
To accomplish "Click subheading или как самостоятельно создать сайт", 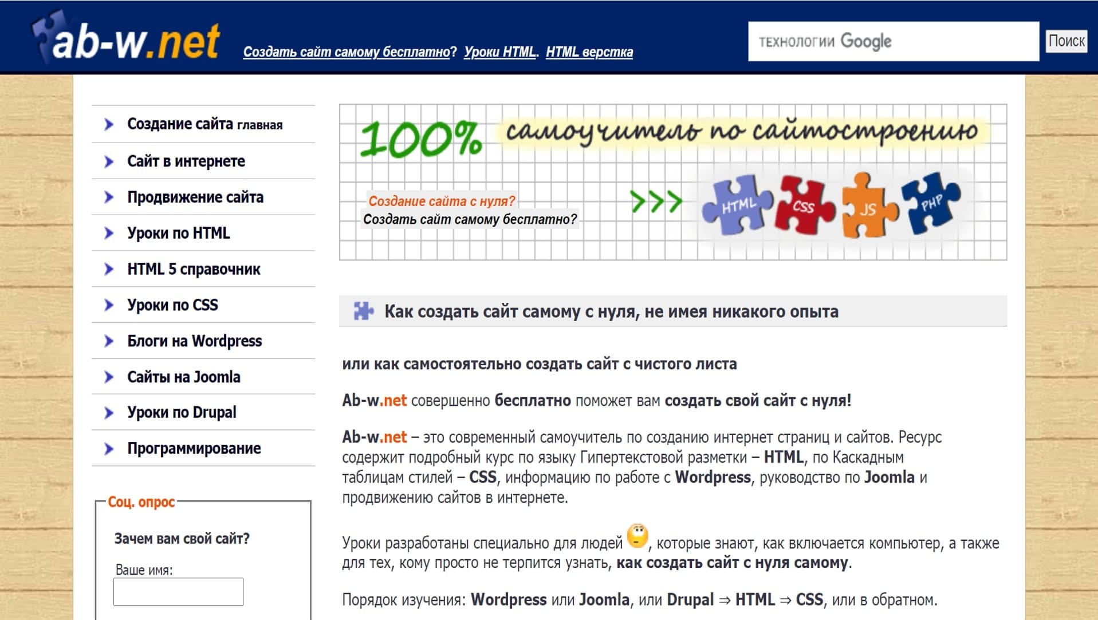I will tap(539, 364).
